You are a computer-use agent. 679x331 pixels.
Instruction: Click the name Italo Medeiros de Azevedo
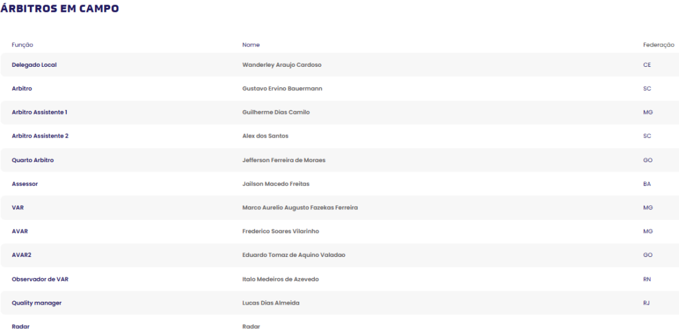(280, 279)
